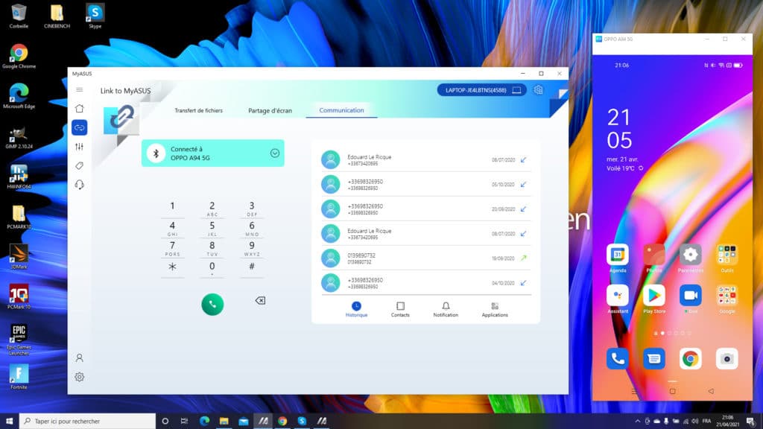Open the Contacts tab

[400, 309]
